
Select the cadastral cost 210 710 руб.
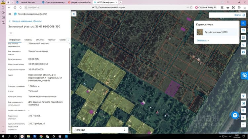pos(34,116)
